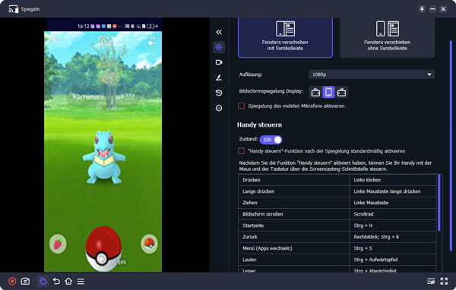Viewport: 456px width, 290px height.
Task: Toggle the hand control icon in bottom bar
Action: click(x=43, y=281)
